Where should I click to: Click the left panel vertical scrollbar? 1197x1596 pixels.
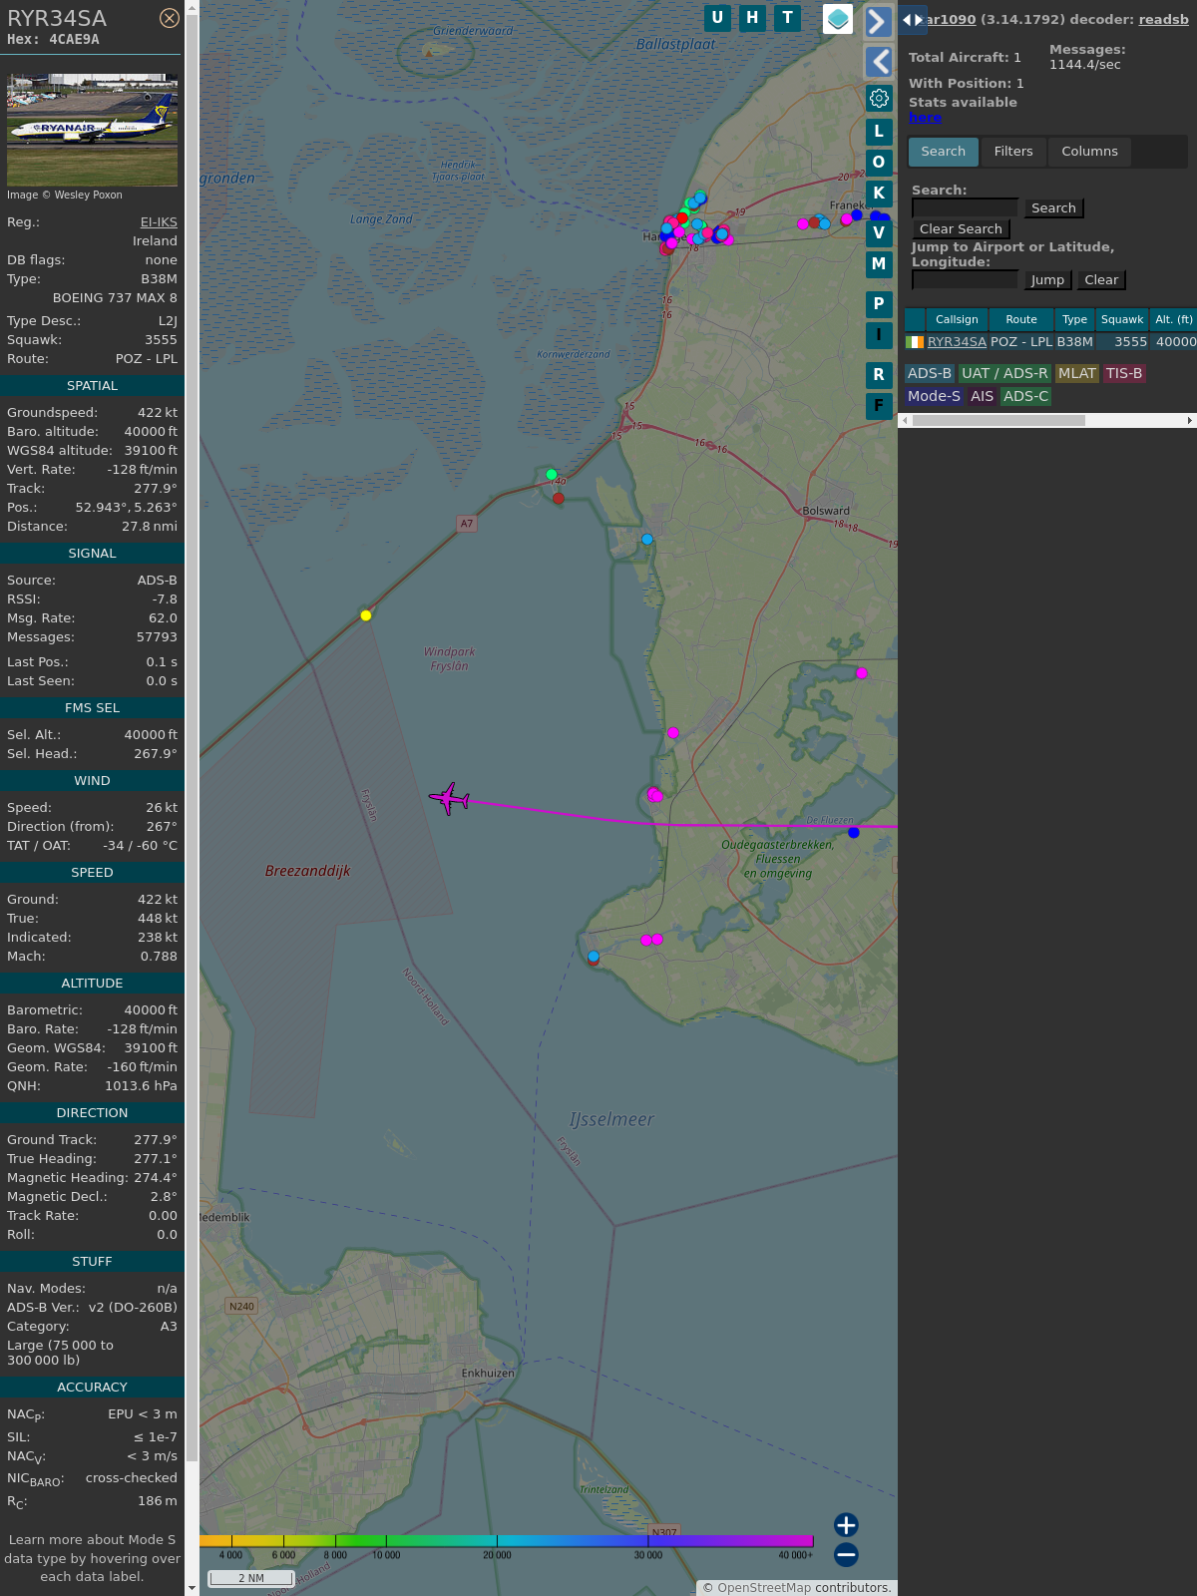pos(192,738)
